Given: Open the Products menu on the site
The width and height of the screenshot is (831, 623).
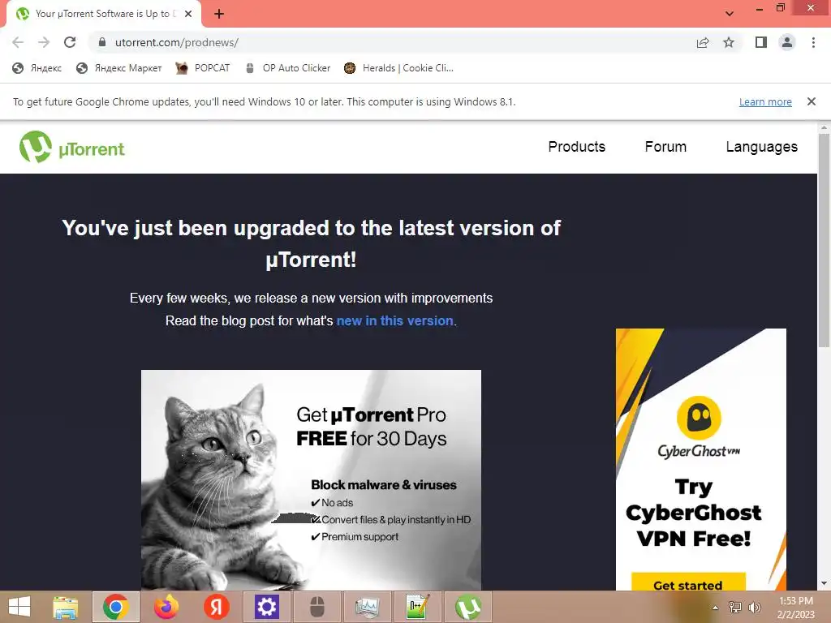Looking at the screenshot, I should click(x=577, y=147).
